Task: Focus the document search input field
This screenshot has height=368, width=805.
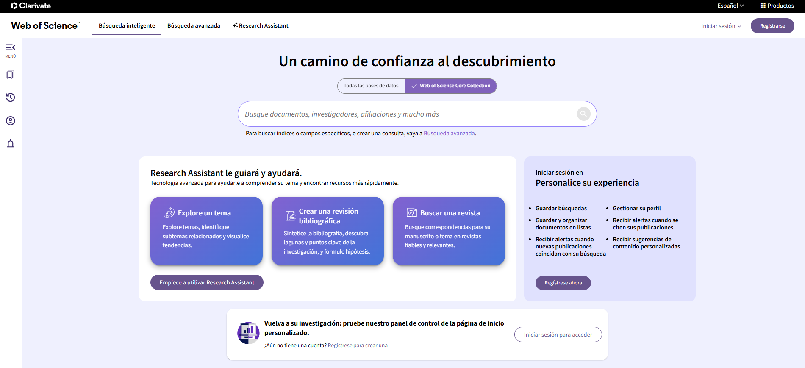Action: click(x=417, y=114)
